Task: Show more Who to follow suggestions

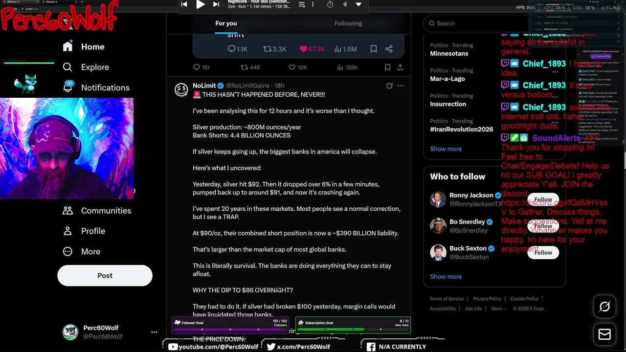Action: [446, 276]
